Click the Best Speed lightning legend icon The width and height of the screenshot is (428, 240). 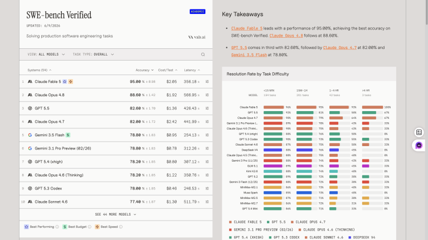tap(97, 227)
